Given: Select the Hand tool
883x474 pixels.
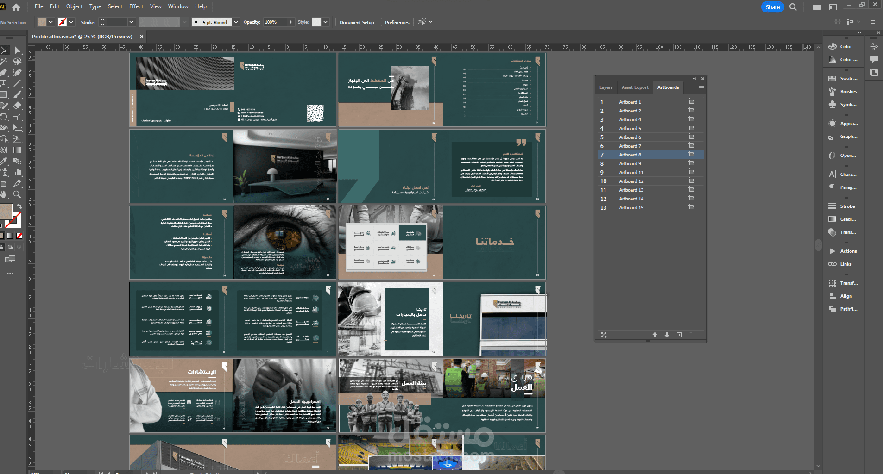Looking at the screenshot, I should [4, 195].
